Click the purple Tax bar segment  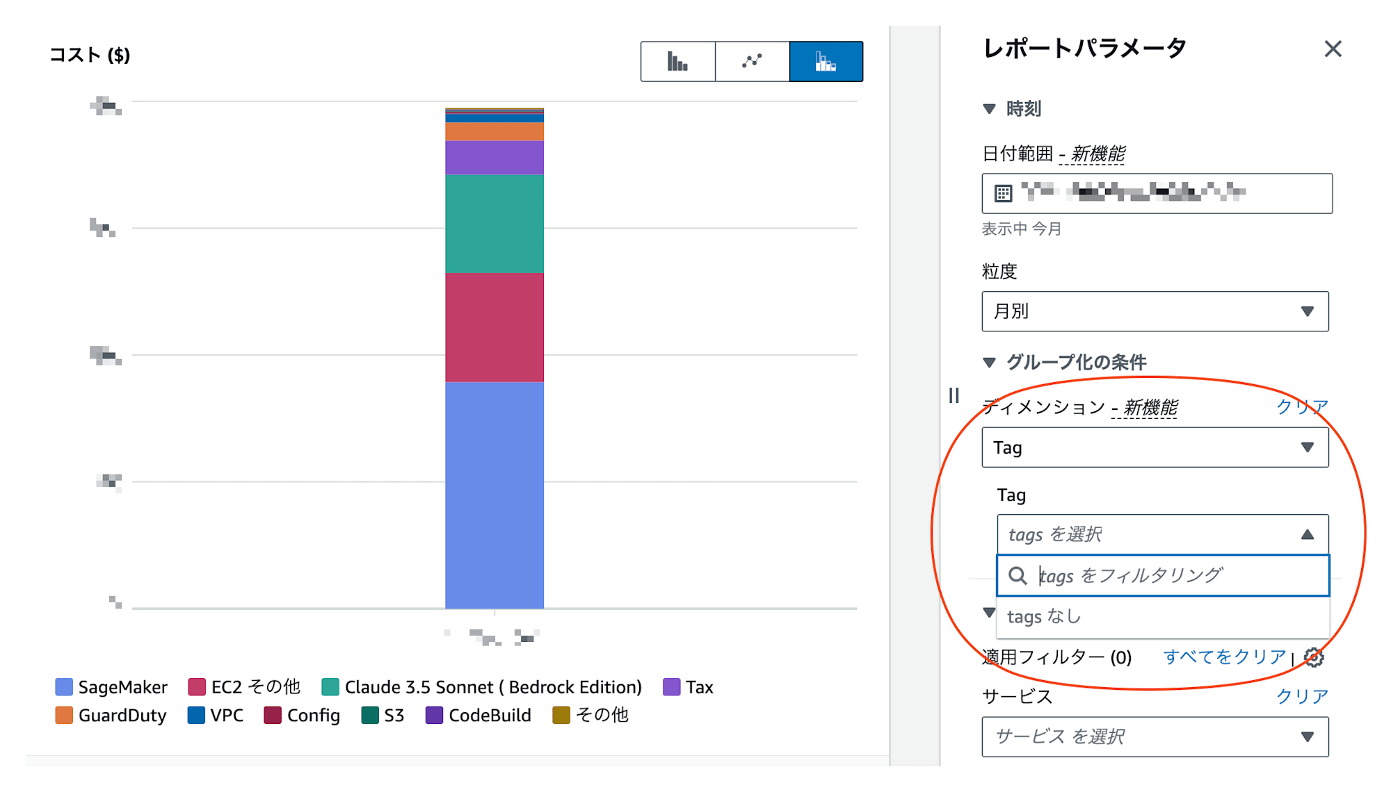tap(495, 158)
